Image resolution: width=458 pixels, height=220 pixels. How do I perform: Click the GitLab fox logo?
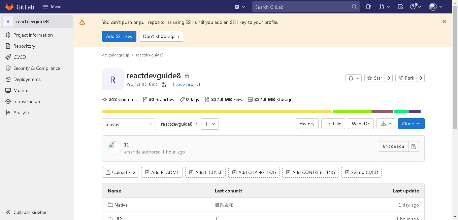click(x=9, y=7)
